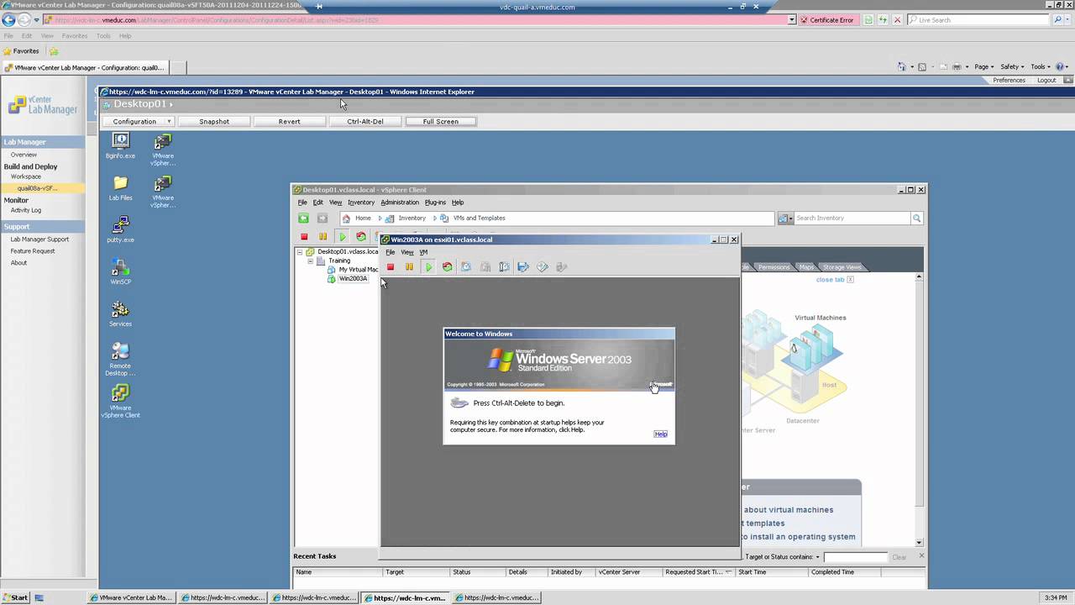The width and height of the screenshot is (1075, 605).
Task: Click the Windows Start button
Action: (15, 598)
